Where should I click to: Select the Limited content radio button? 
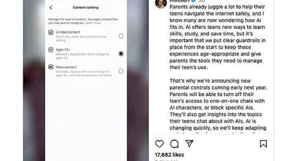click(121, 36)
